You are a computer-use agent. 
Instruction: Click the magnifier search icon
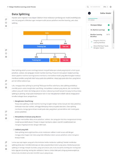(x=88, y=7)
